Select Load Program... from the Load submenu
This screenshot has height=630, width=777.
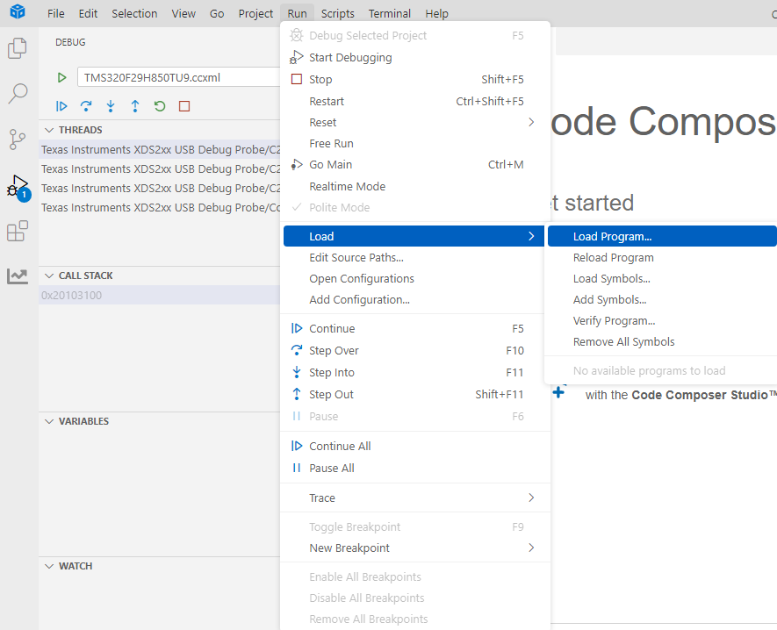(611, 235)
